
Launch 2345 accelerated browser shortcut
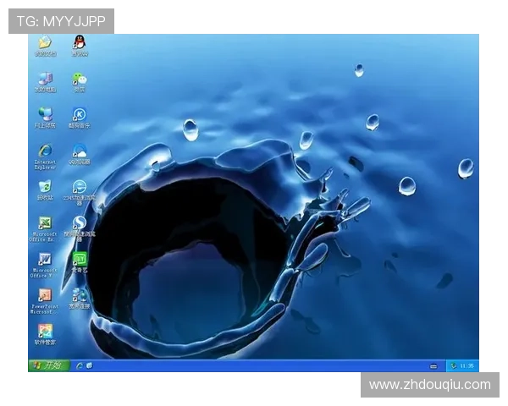[x=80, y=187]
